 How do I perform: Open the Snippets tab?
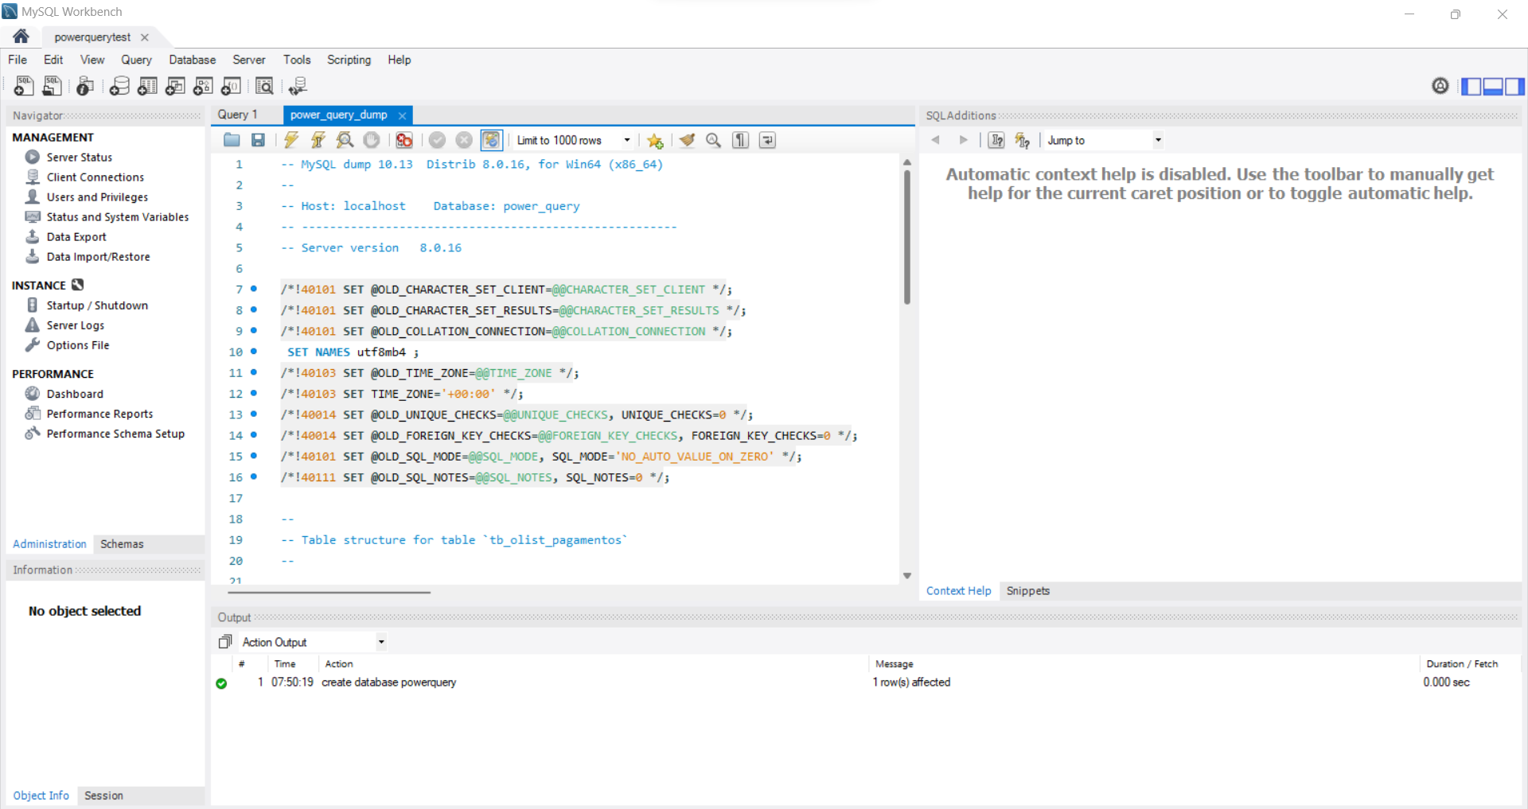point(1027,591)
